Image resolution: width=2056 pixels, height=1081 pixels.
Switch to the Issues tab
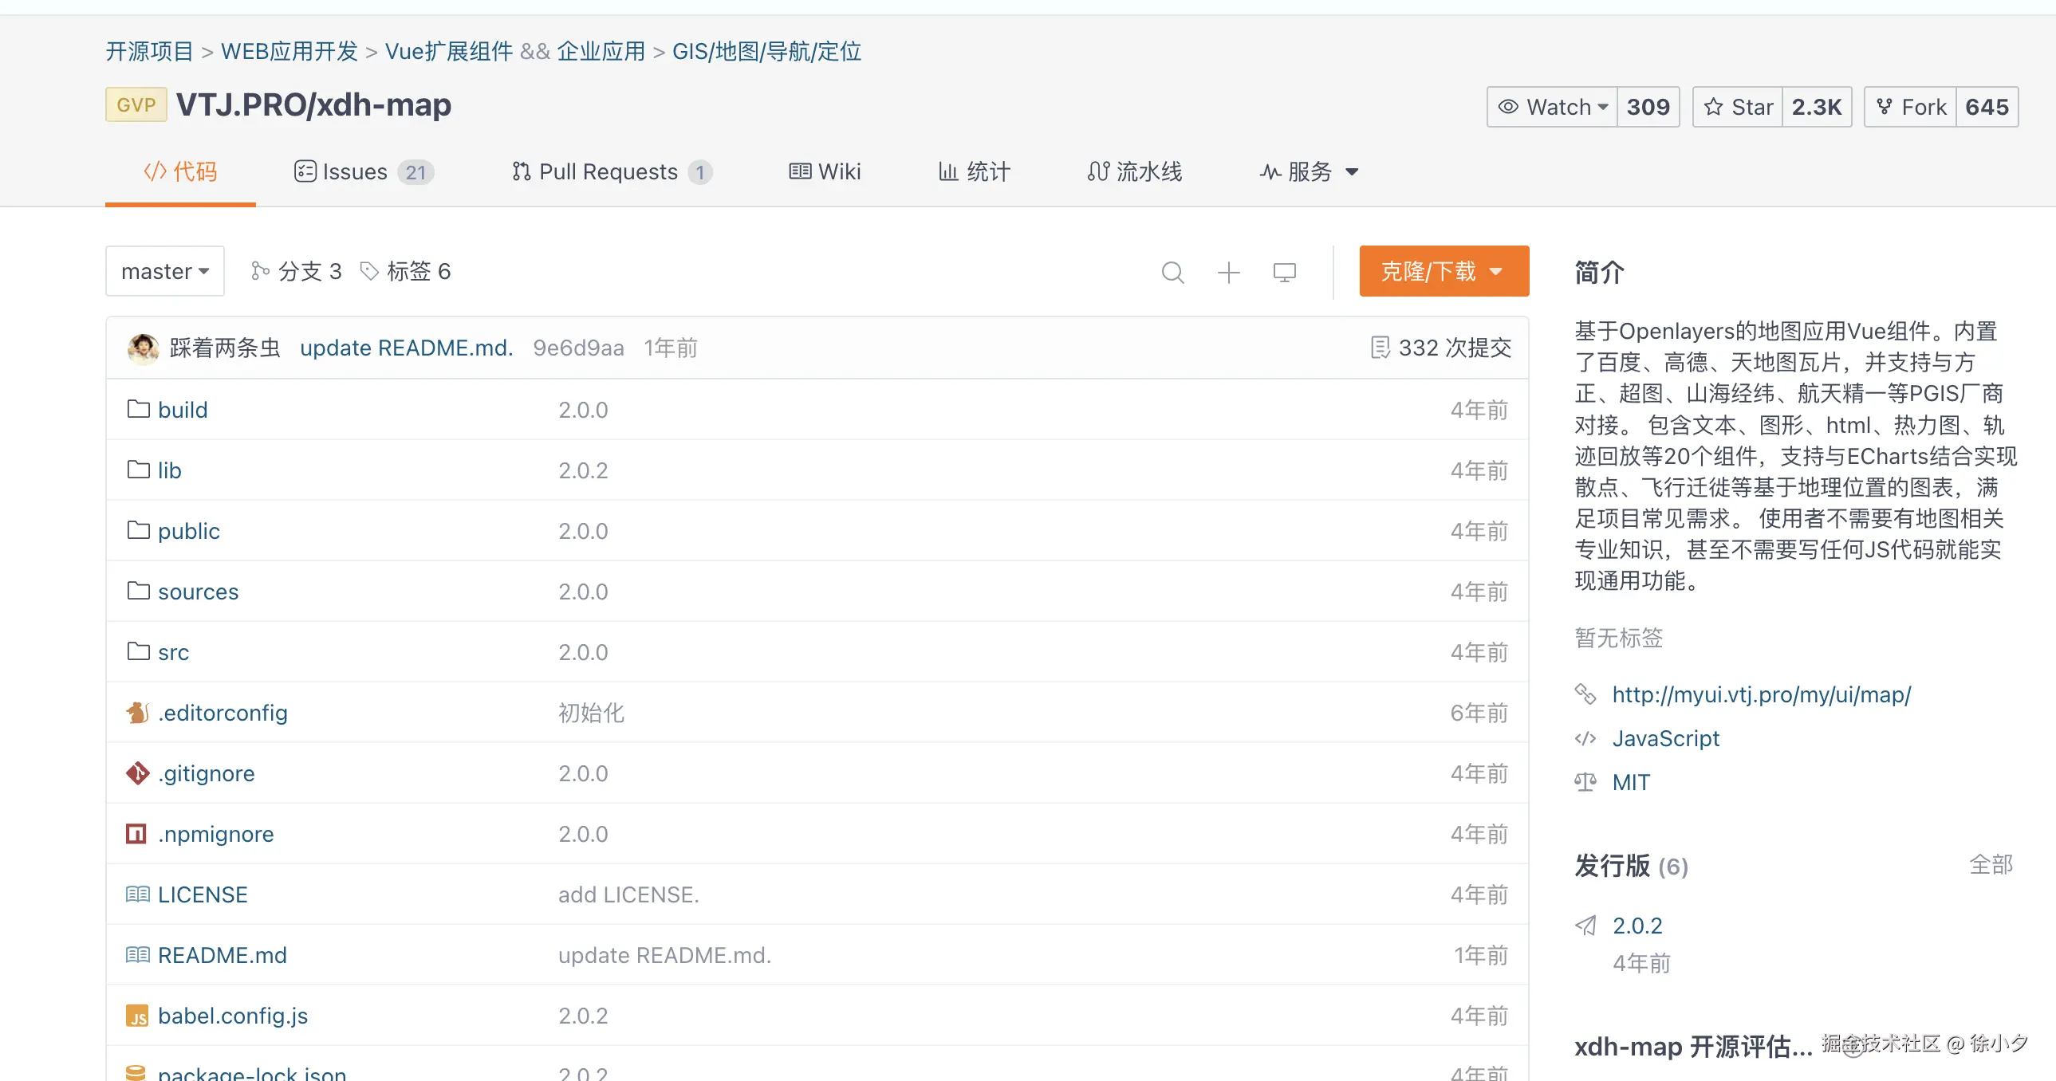click(353, 171)
